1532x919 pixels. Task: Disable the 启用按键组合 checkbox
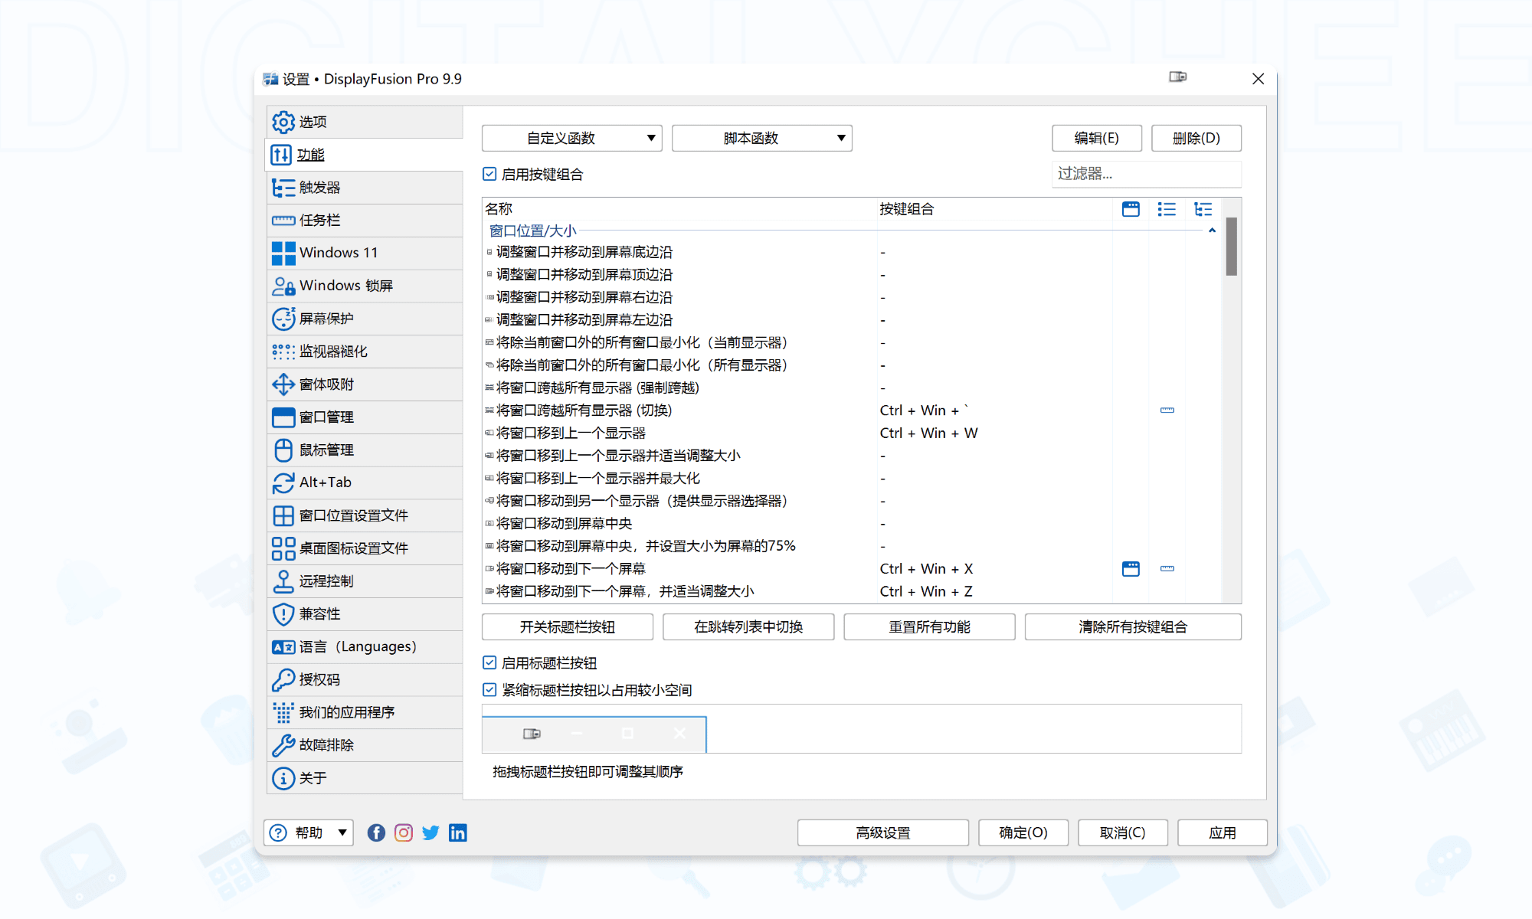pos(489,174)
